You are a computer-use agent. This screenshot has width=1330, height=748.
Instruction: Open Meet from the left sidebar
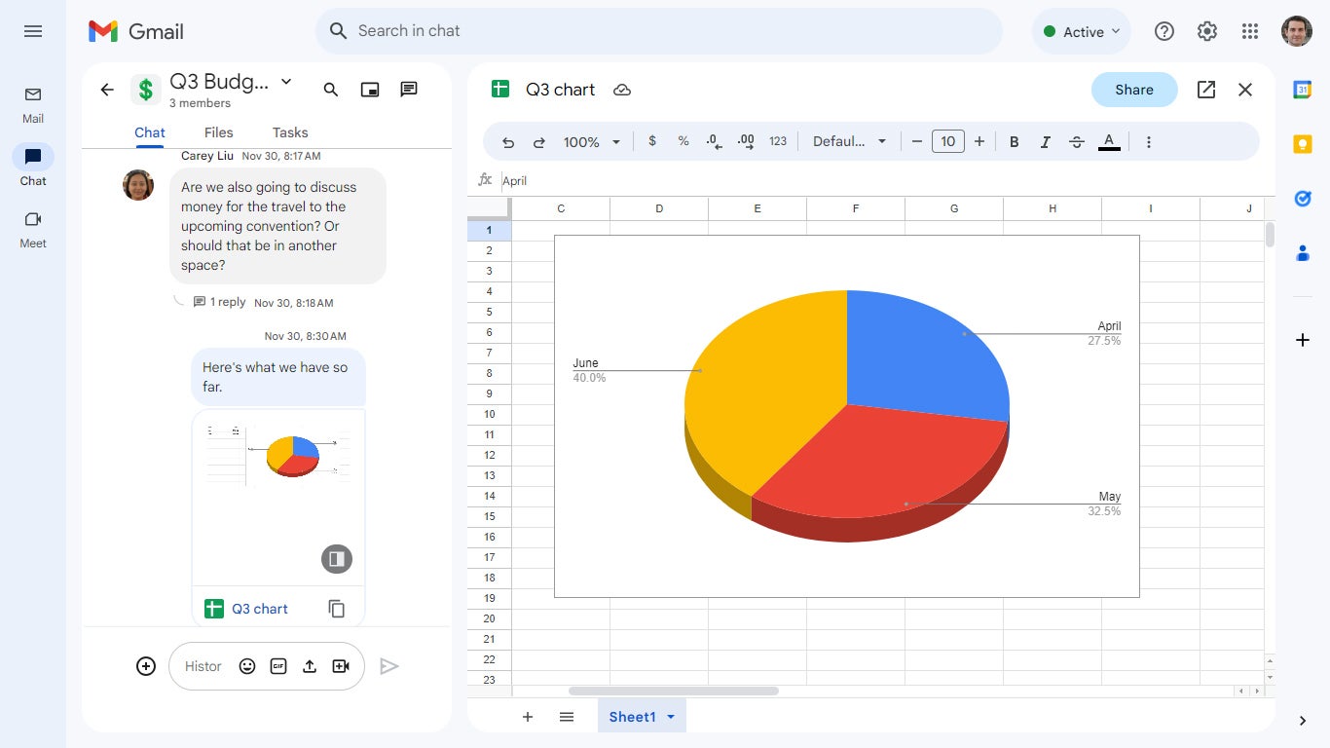[33, 229]
